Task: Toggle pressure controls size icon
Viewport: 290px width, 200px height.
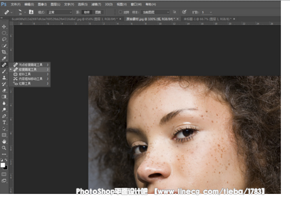Action: pos(184,12)
